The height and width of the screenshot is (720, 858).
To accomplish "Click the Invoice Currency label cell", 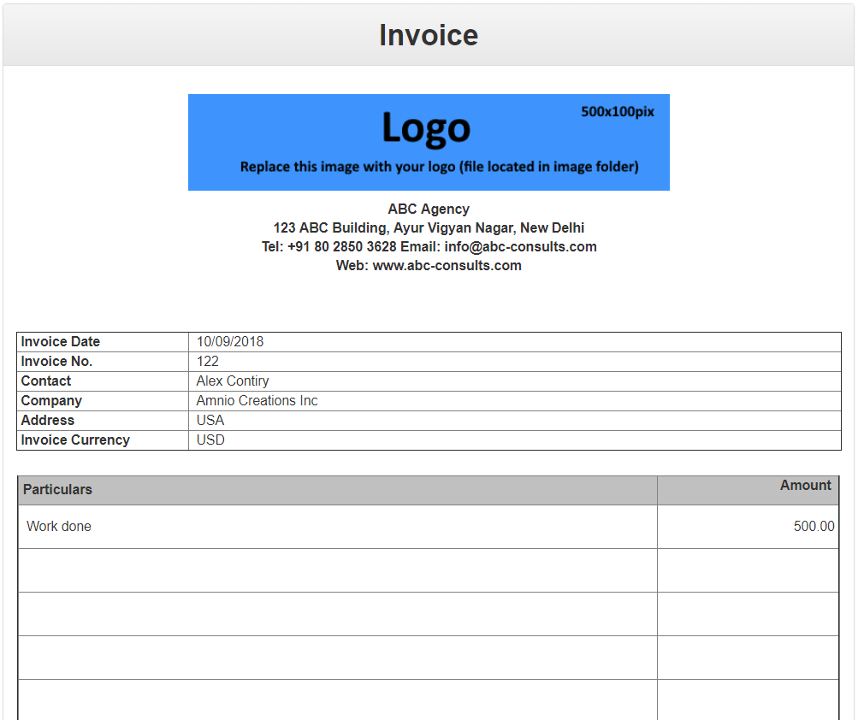I will tap(74, 440).
